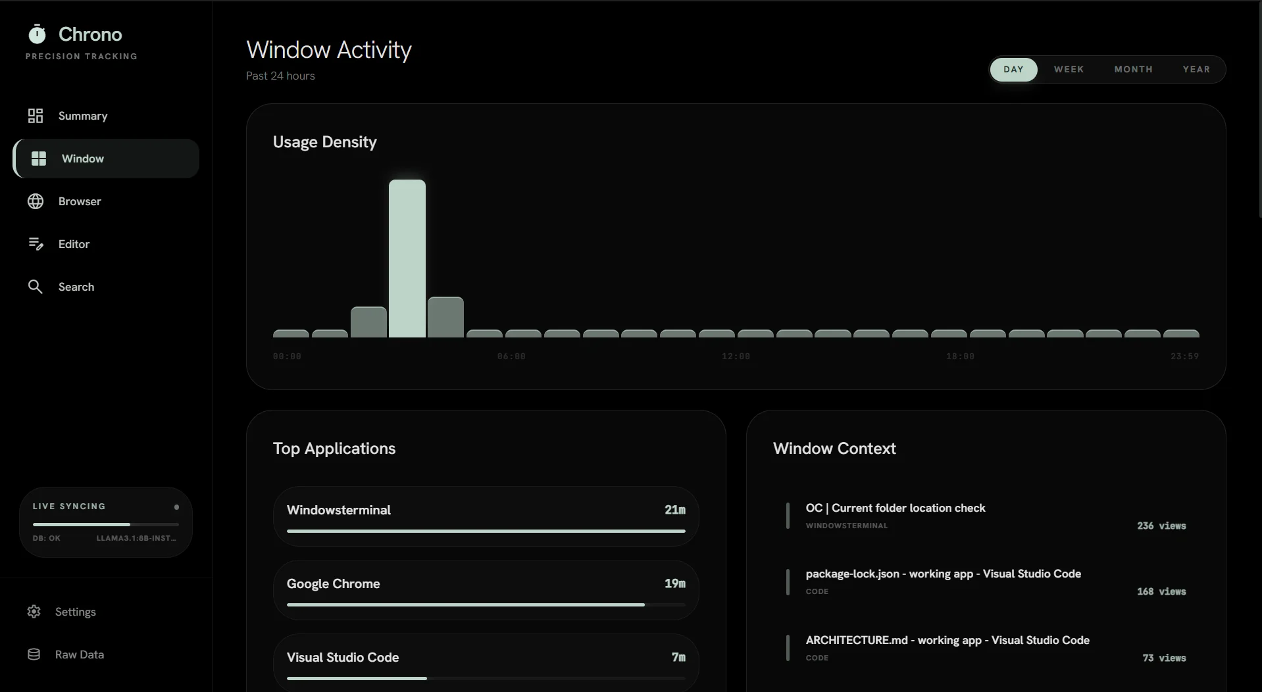The height and width of the screenshot is (692, 1262).
Task: Click the '236 views' count
Action: tap(1161, 526)
